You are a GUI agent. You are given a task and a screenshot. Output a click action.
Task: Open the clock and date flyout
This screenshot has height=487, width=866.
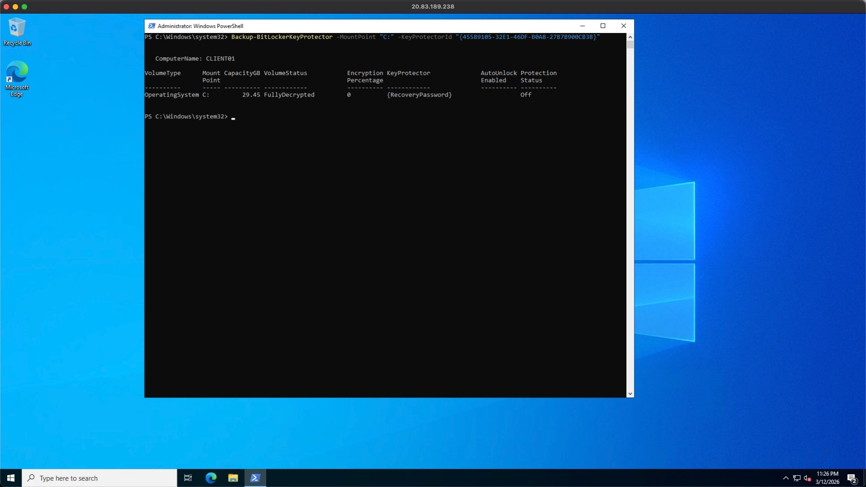click(x=827, y=478)
